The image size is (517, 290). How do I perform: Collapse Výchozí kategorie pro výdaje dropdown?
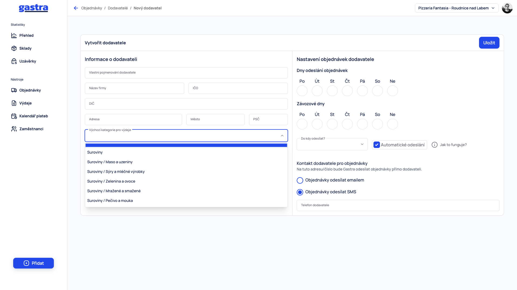click(282, 136)
